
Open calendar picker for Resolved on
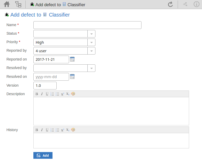[72, 77]
